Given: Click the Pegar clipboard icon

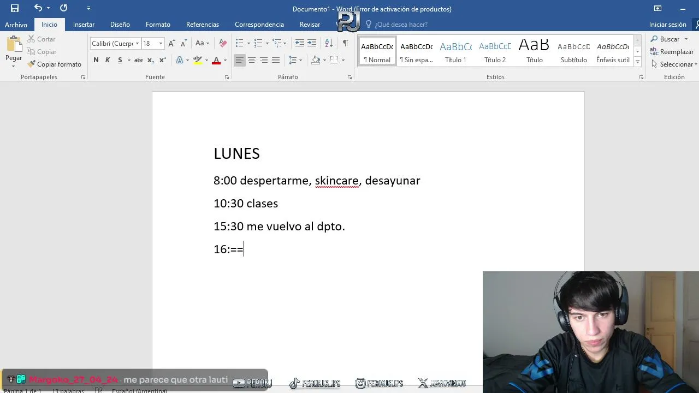Looking at the screenshot, I should (x=14, y=45).
